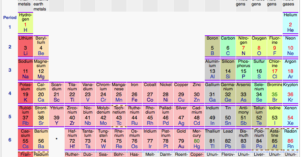Open the Platinum element cell
The height and width of the screenshot is (157, 301).
pyautogui.click(x=165, y=139)
